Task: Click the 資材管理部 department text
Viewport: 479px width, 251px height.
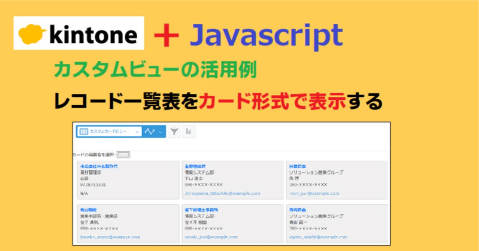Action: 91,173
